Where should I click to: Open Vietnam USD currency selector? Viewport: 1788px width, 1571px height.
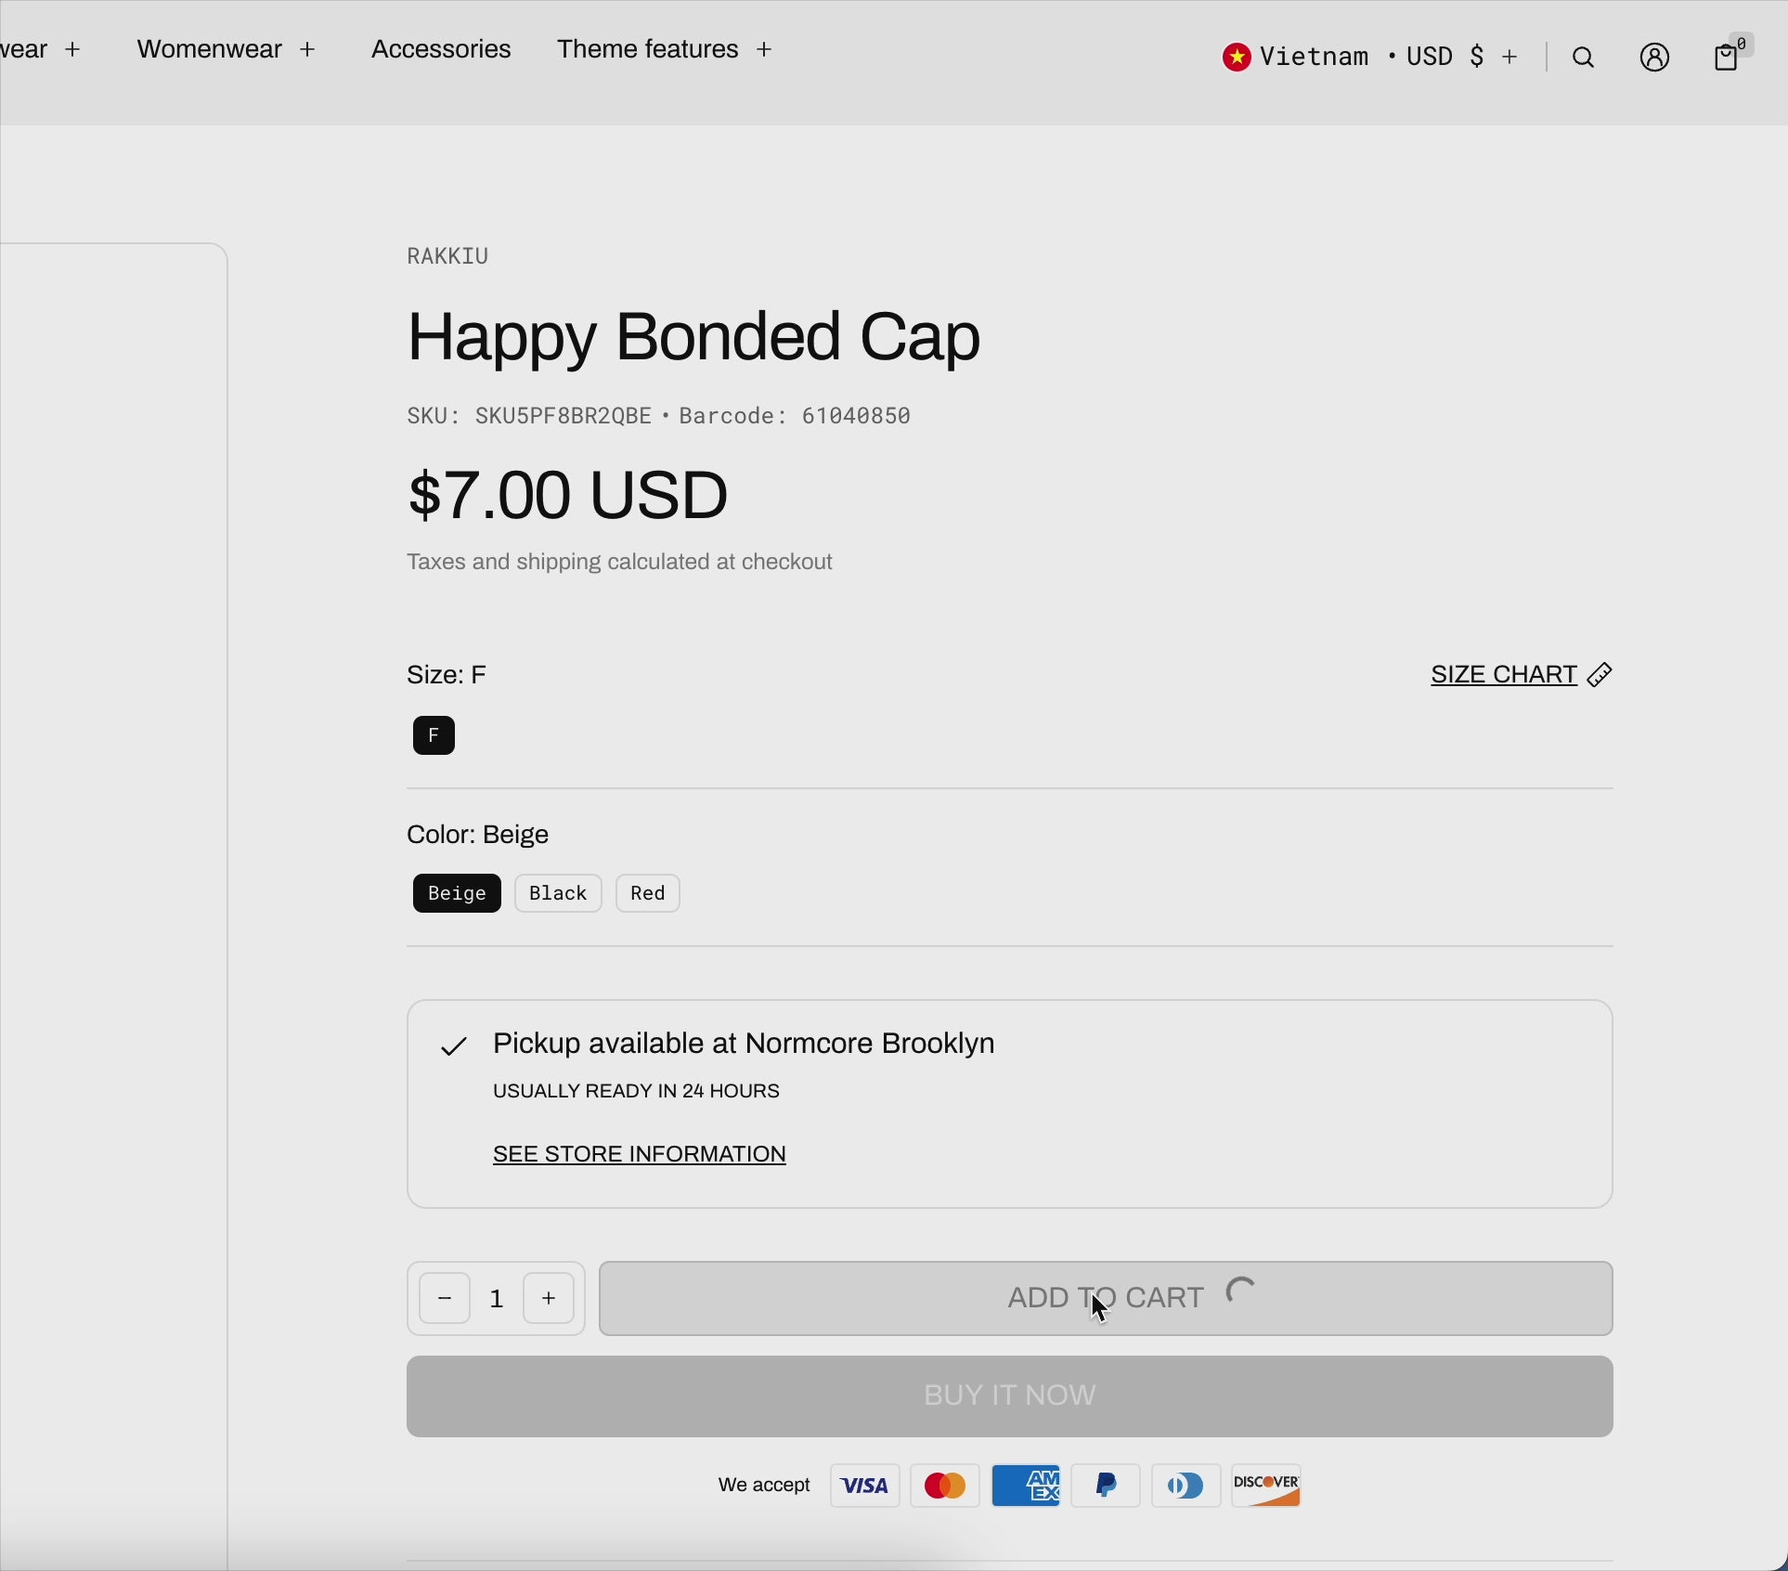[1370, 58]
